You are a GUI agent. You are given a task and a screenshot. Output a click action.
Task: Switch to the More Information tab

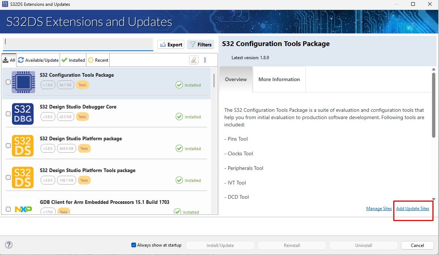279,79
